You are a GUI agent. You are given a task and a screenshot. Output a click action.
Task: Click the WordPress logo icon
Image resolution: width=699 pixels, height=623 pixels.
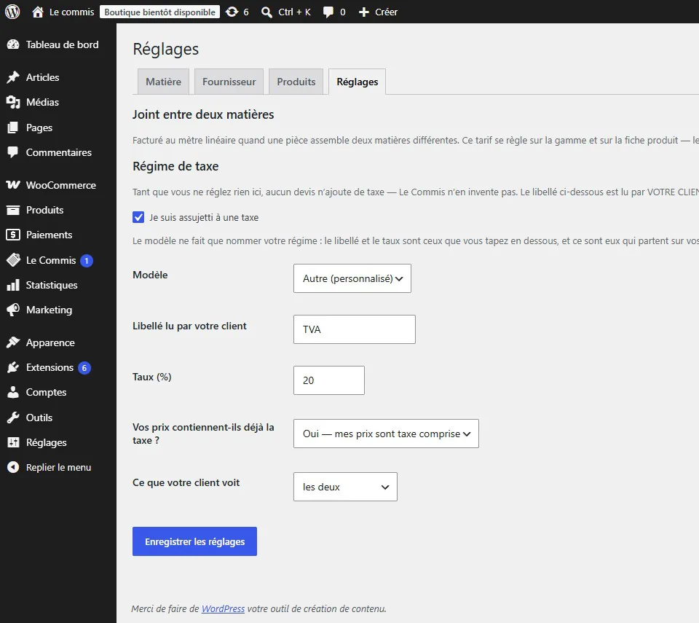[12, 12]
